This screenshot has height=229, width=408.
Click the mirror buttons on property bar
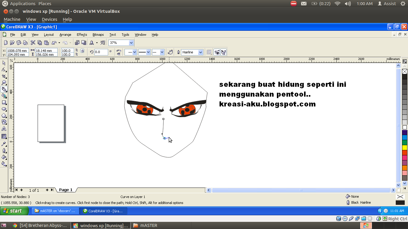click(119, 52)
